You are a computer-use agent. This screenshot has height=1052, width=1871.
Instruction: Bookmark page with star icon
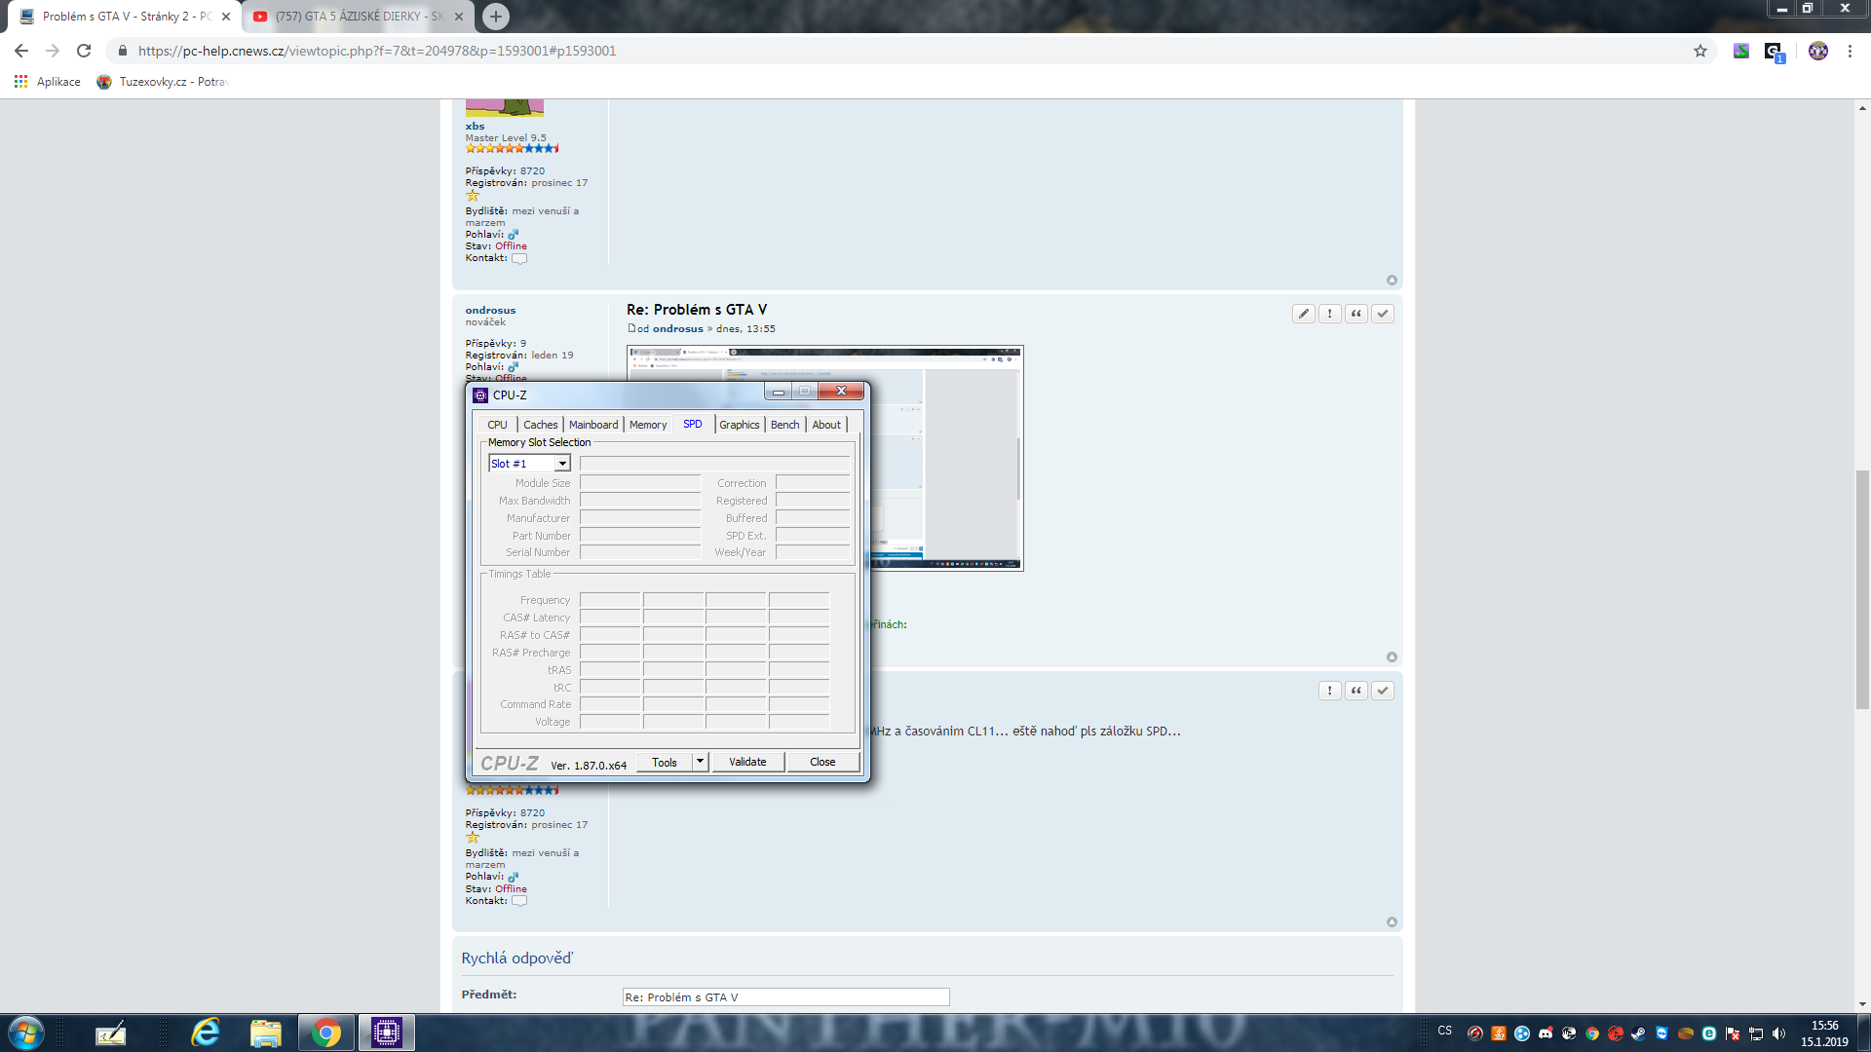click(1699, 51)
